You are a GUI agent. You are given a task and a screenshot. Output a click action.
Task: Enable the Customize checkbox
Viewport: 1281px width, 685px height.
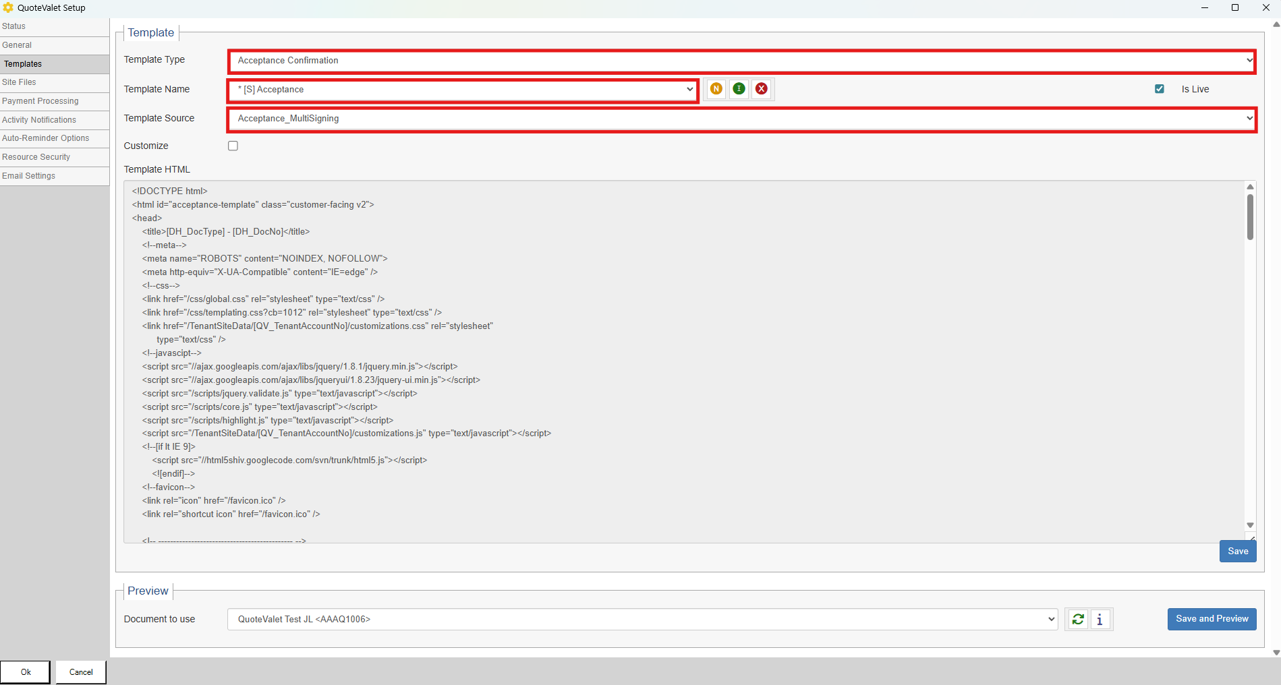point(233,146)
